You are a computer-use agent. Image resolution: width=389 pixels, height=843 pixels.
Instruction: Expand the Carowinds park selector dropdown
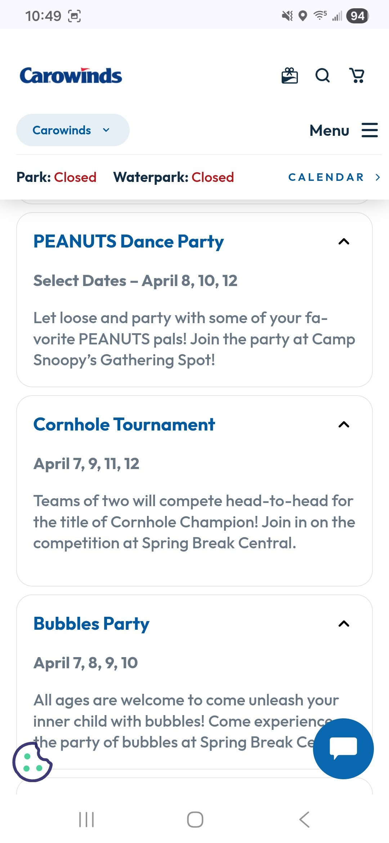coord(72,130)
